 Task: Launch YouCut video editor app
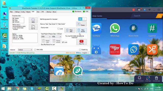click(152, 50)
